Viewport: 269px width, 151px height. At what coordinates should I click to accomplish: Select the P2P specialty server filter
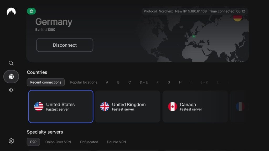point(33,142)
